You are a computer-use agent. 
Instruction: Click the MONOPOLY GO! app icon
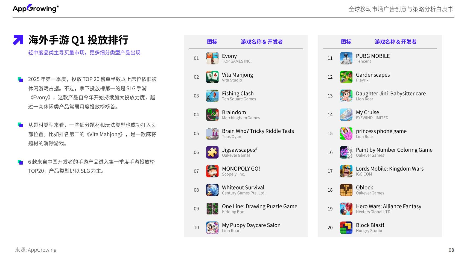(212, 171)
